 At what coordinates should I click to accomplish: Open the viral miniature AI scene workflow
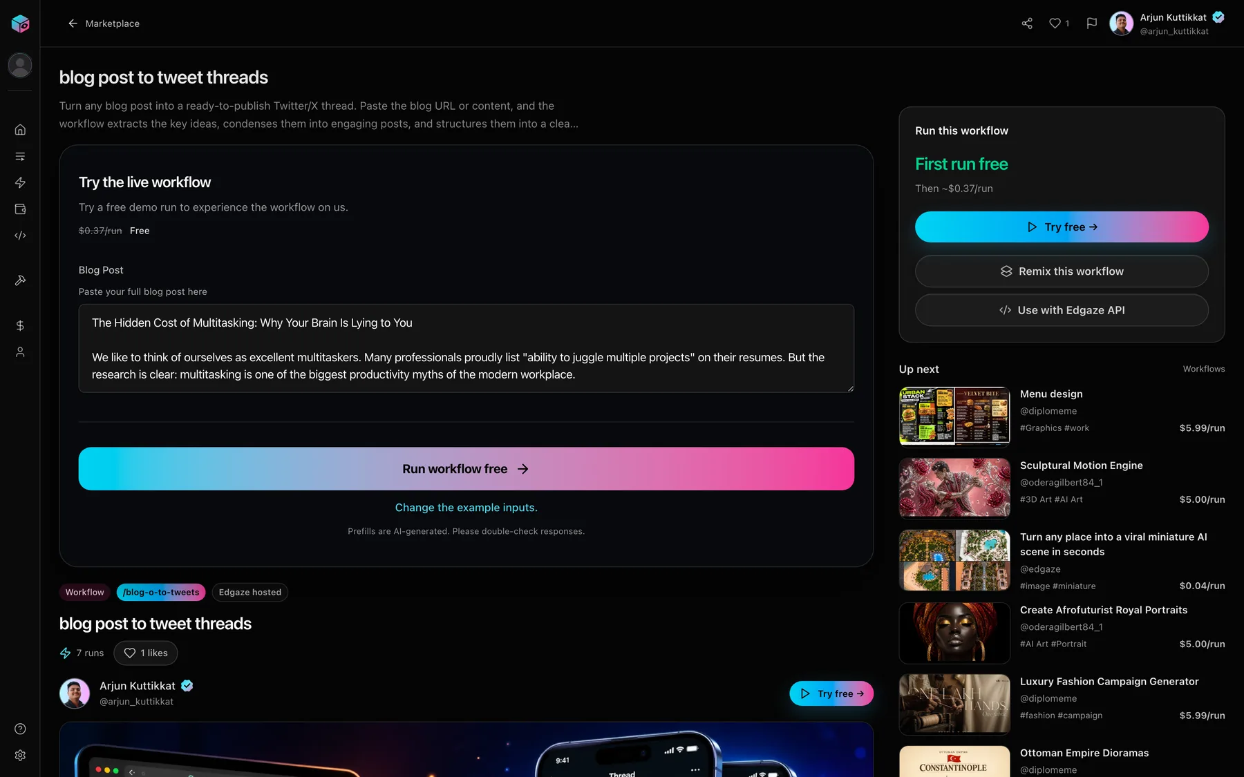pyautogui.click(x=1062, y=560)
